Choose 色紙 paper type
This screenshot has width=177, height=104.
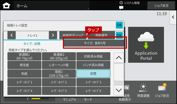pyautogui.click(x=24, y=73)
